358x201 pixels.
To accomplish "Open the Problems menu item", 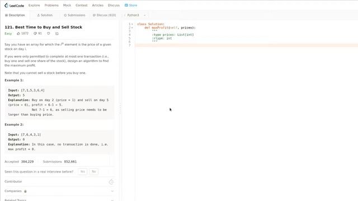I will click(x=51, y=5).
